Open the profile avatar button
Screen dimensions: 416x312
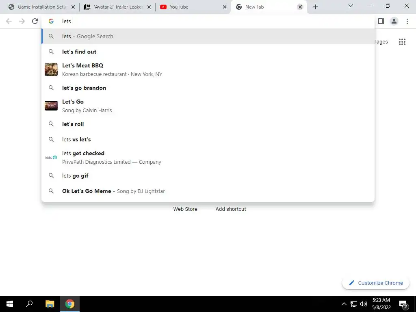tap(394, 21)
